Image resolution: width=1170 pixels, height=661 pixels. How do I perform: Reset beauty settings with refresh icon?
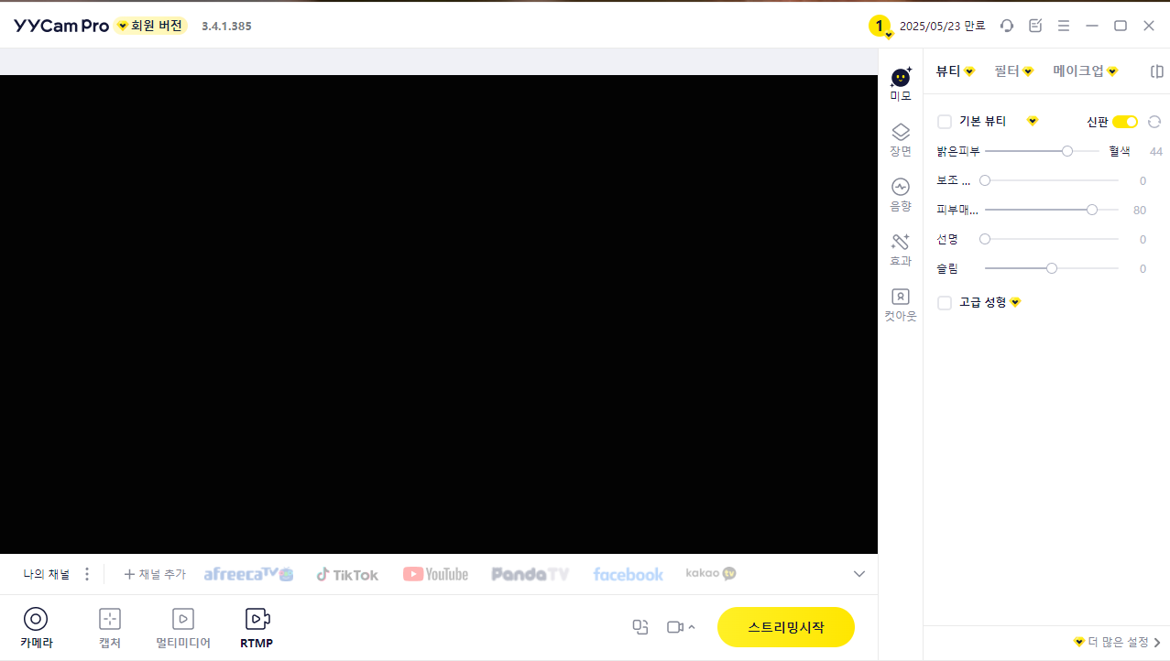coord(1154,122)
